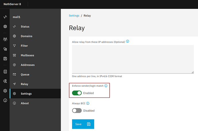Click the Save button
Viewport: 198px width, 131px height.
coord(83,124)
